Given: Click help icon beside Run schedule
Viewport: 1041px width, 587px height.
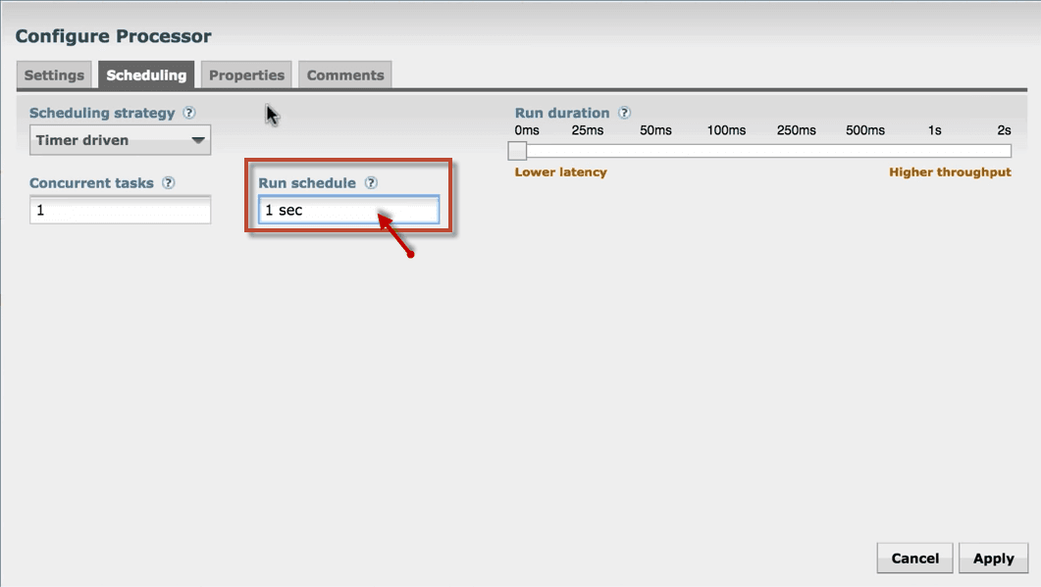Looking at the screenshot, I should pos(371,183).
